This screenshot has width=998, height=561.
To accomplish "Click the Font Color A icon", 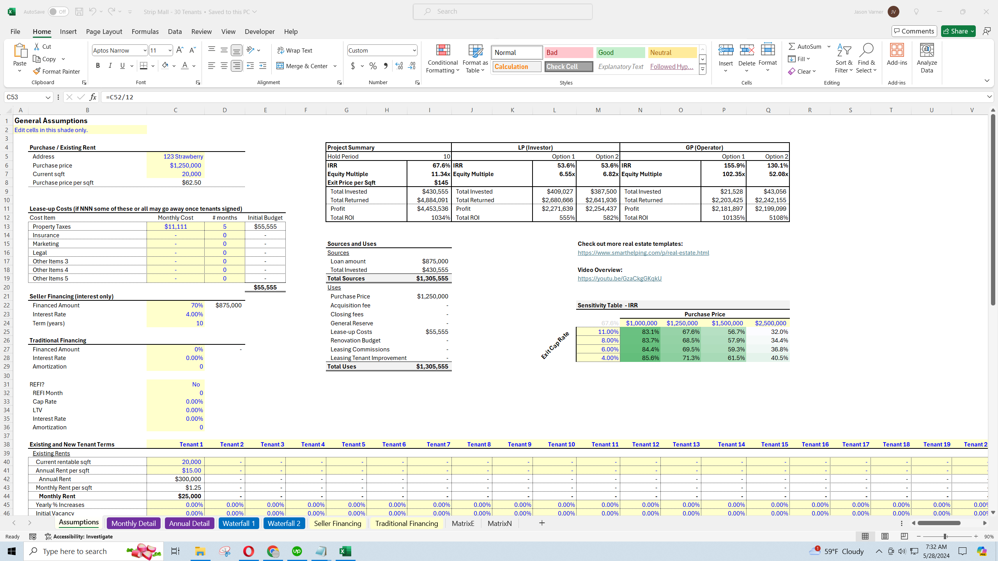I will (185, 66).
